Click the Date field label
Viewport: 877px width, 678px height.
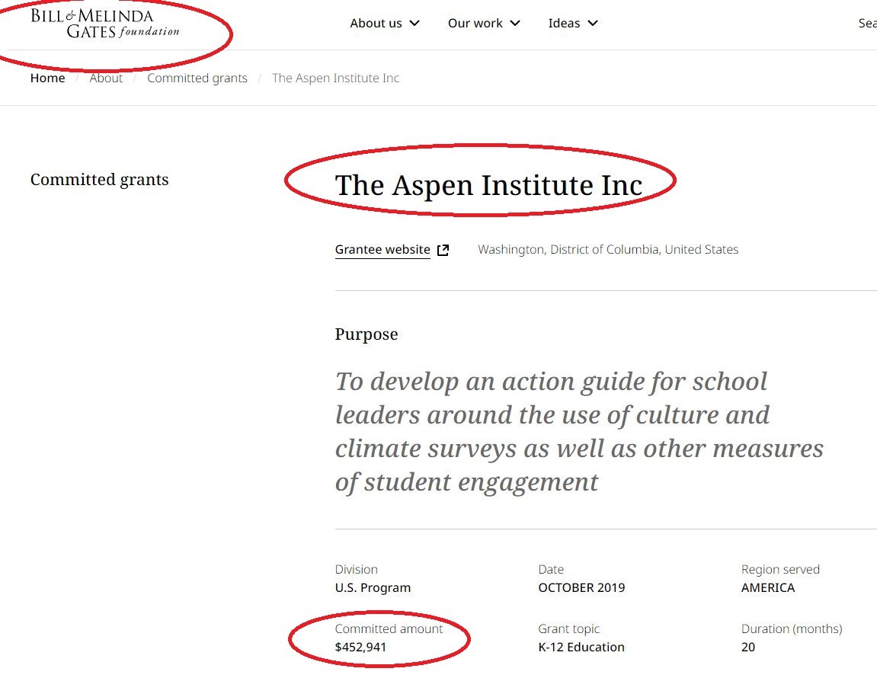click(x=551, y=570)
